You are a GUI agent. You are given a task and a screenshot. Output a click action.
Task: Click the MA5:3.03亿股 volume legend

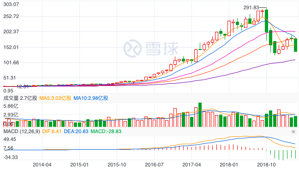(x=55, y=98)
